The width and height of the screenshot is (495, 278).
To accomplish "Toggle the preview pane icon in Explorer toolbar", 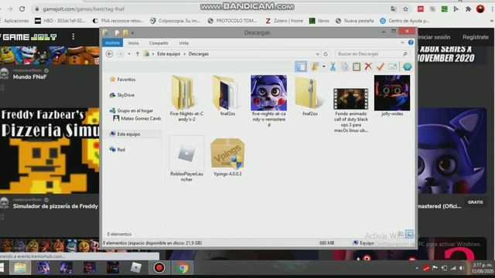I will [x=301, y=66].
